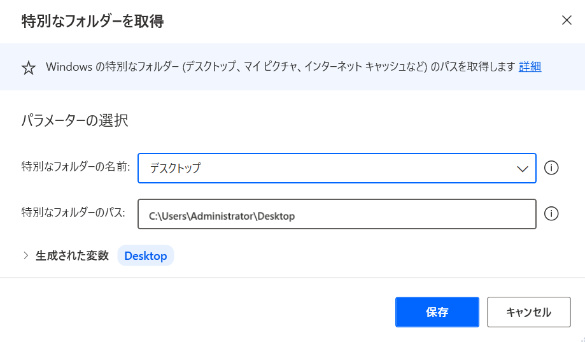Click the Desktop variable chip
The height and width of the screenshot is (342, 585).
tap(146, 256)
